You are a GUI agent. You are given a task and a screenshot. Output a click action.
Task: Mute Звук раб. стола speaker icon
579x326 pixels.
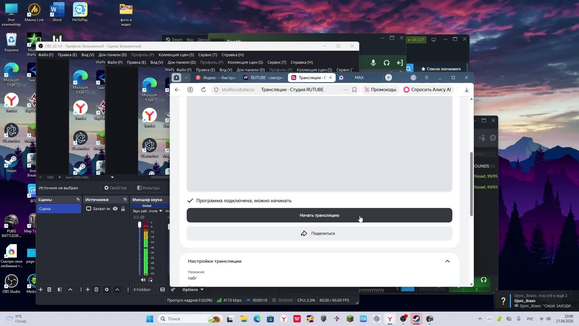click(x=143, y=280)
